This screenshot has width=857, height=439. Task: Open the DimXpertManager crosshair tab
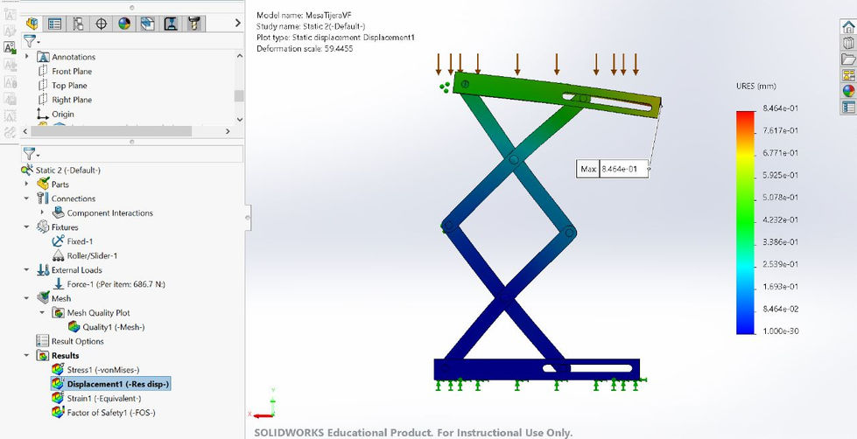tap(102, 24)
